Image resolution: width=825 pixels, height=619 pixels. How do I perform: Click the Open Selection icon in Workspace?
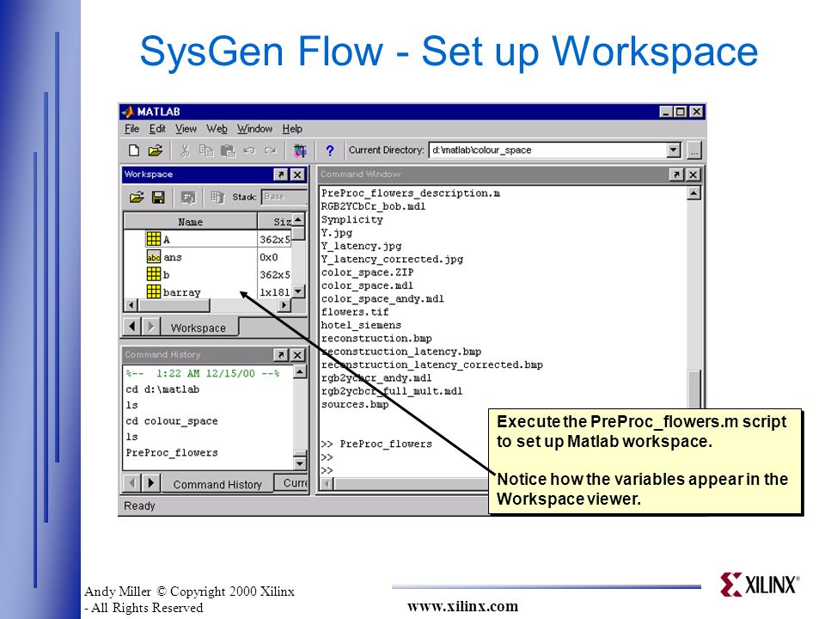coord(188,198)
